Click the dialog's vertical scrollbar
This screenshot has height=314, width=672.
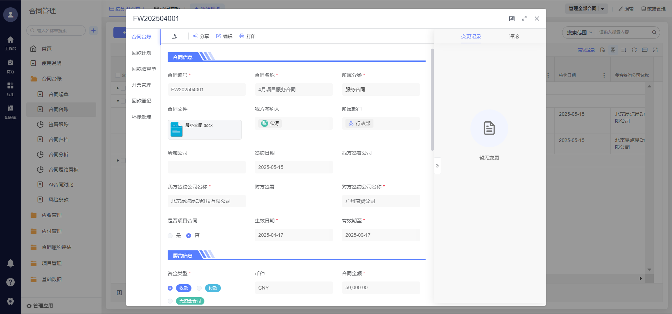click(432, 100)
